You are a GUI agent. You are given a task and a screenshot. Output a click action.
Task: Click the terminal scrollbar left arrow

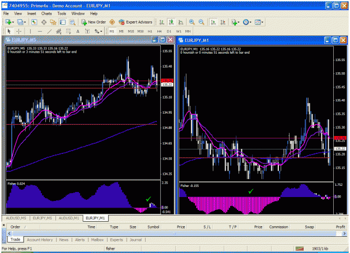10,233
